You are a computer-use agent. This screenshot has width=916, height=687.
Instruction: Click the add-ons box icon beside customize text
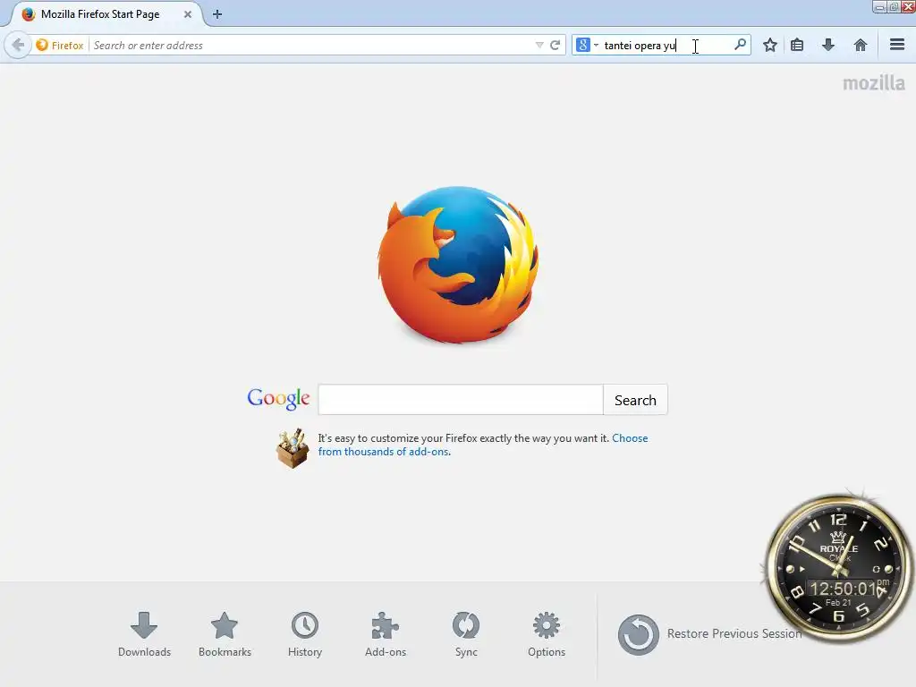coord(293,449)
